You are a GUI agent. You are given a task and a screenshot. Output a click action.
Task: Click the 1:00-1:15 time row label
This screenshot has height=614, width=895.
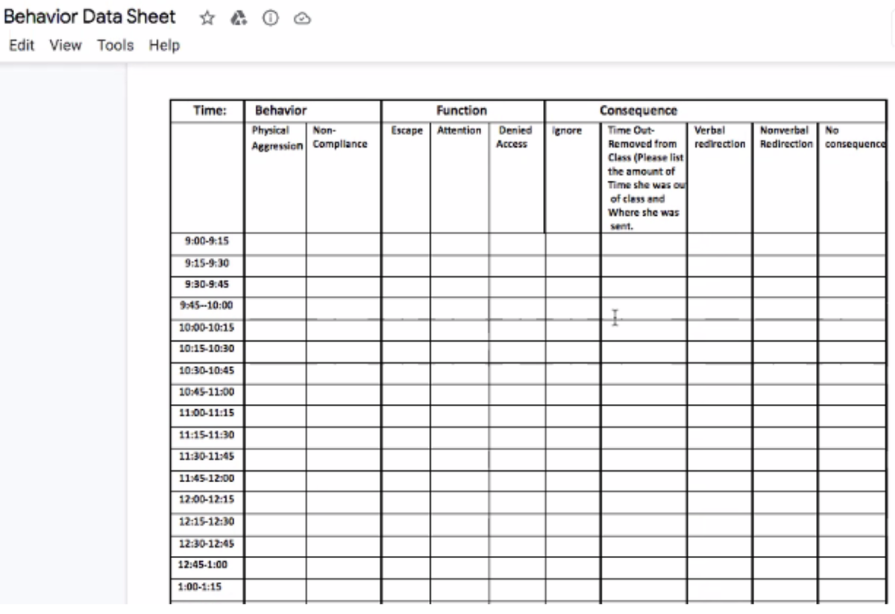coord(201,586)
